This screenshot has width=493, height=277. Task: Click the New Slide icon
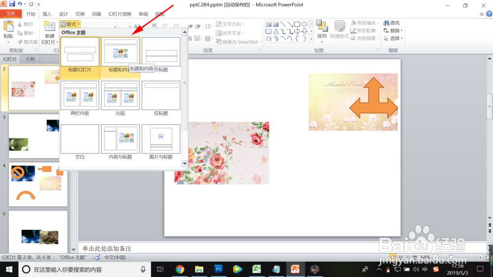49,27
